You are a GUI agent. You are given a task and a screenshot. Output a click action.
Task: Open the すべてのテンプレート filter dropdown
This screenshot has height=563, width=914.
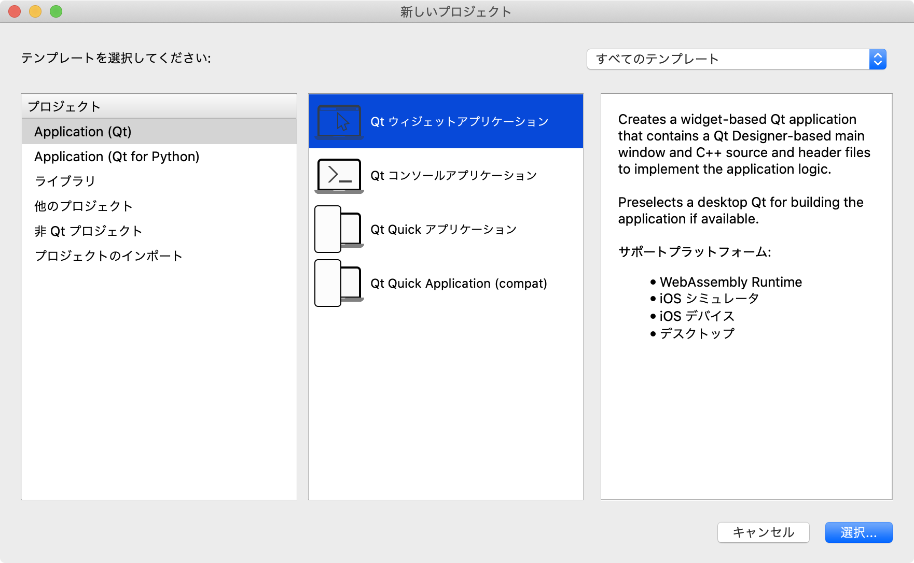(736, 59)
